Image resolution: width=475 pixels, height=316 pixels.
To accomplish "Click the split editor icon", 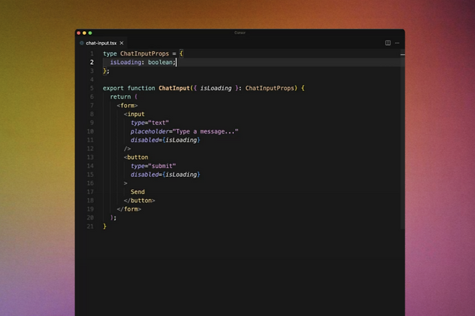I will point(388,43).
